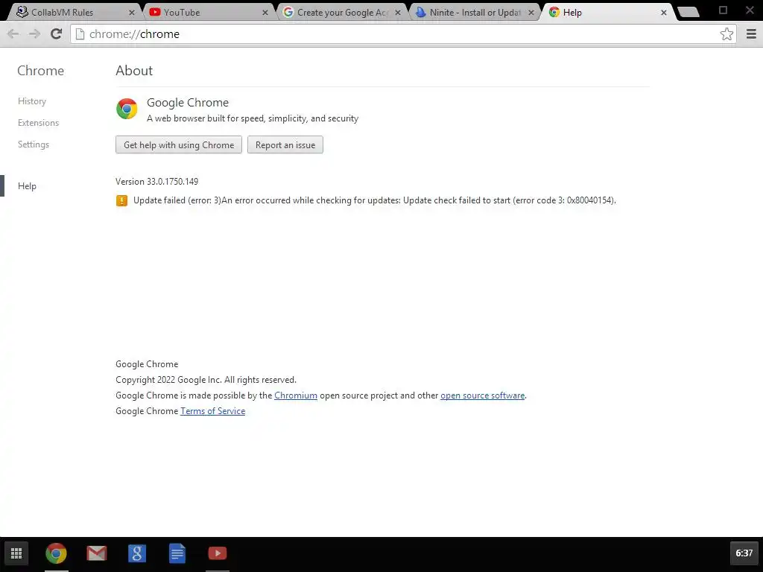
Task: Click the yellow update warning icon
Action: coord(121,200)
